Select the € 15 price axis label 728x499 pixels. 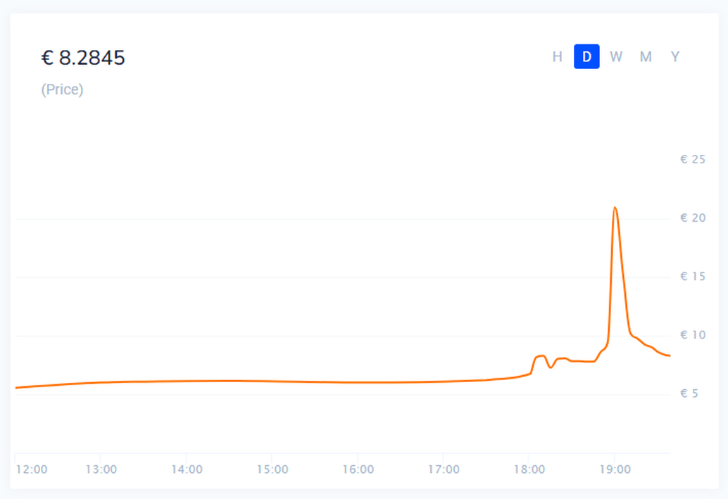pyautogui.click(x=693, y=277)
